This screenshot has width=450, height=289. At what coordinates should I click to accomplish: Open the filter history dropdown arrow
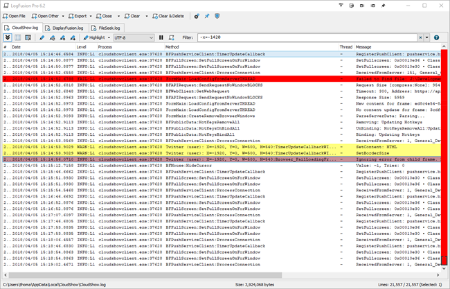pos(426,37)
